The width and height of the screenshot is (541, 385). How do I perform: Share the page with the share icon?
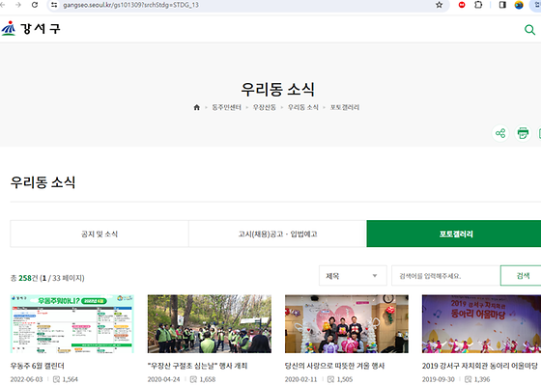[500, 133]
